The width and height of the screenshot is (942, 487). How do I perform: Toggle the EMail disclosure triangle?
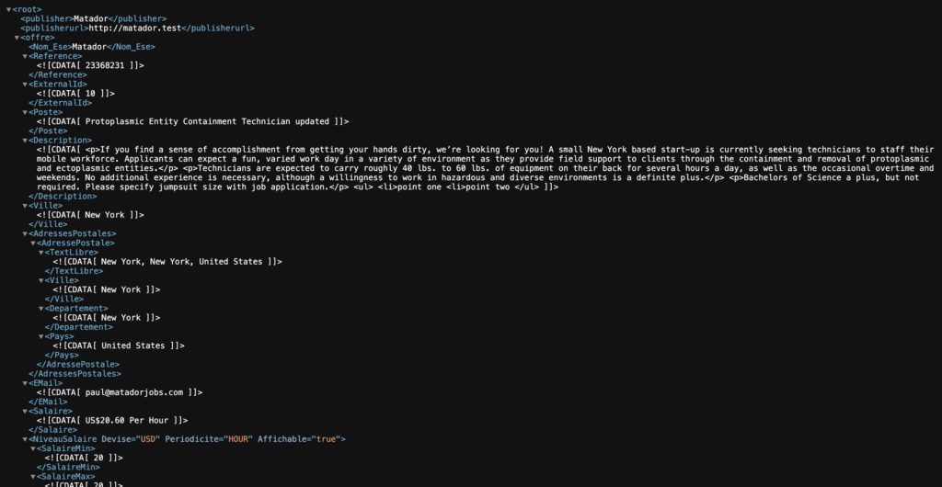pyautogui.click(x=25, y=383)
